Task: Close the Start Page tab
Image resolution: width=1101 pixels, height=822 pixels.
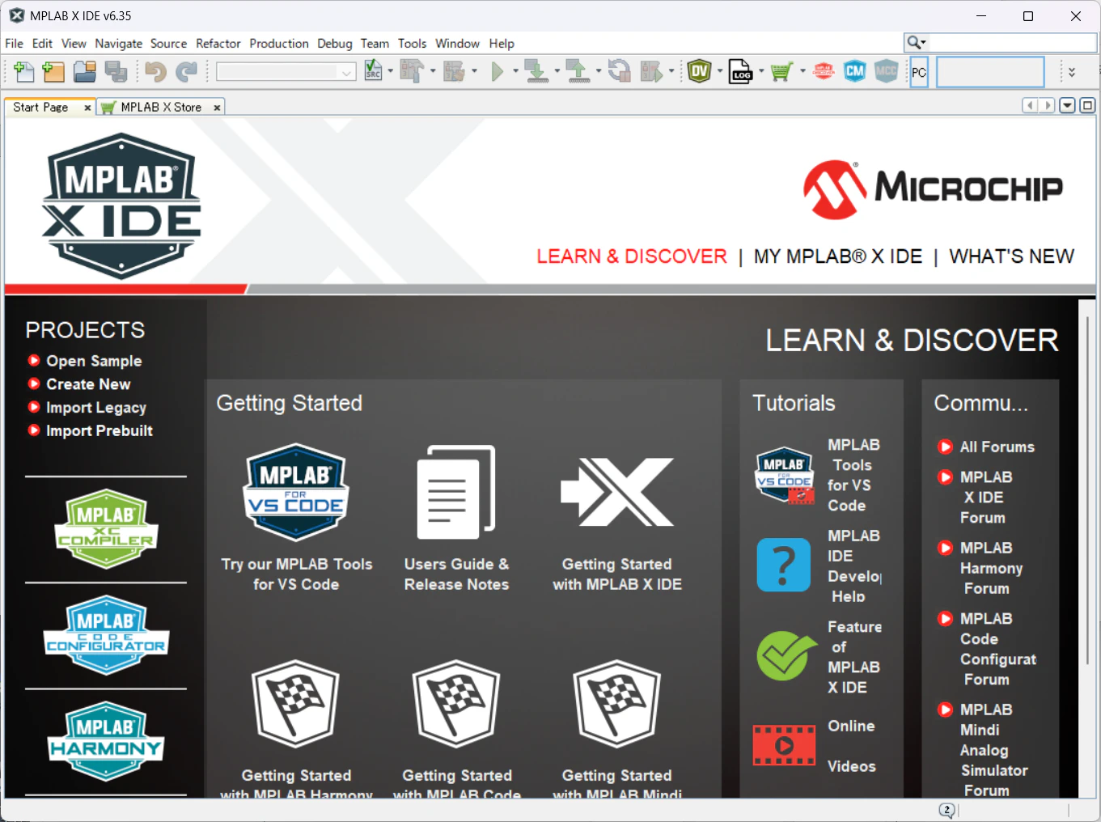Action: point(87,108)
